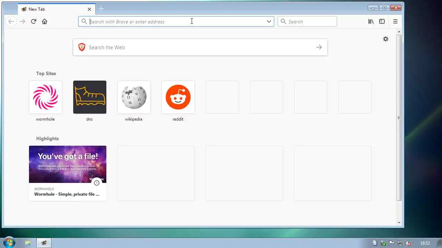This screenshot has height=248, width=442.
Task: Open File Explorer from the taskbar
Action: pos(28,243)
